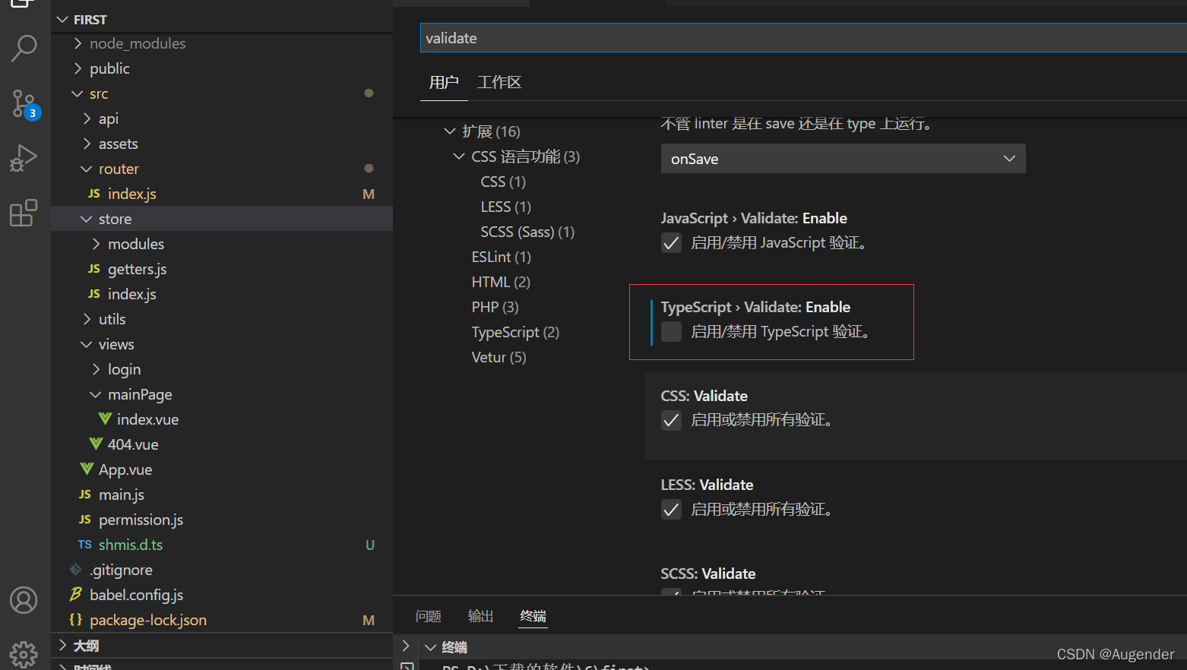Toggle JavaScript Validate Enable checkbox

(671, 243)
